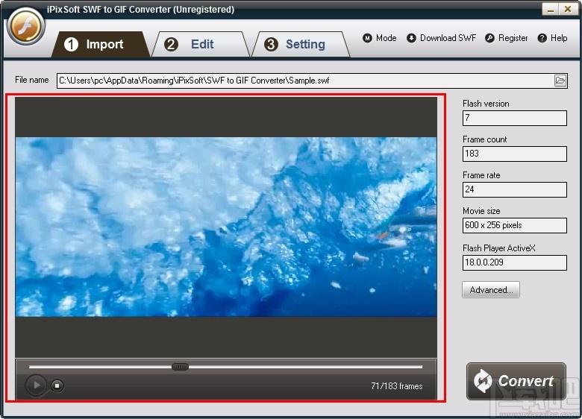The height and width of the screenshot is (419, 582).
Task: Click the Movie size label
Action: coord(481,211)
